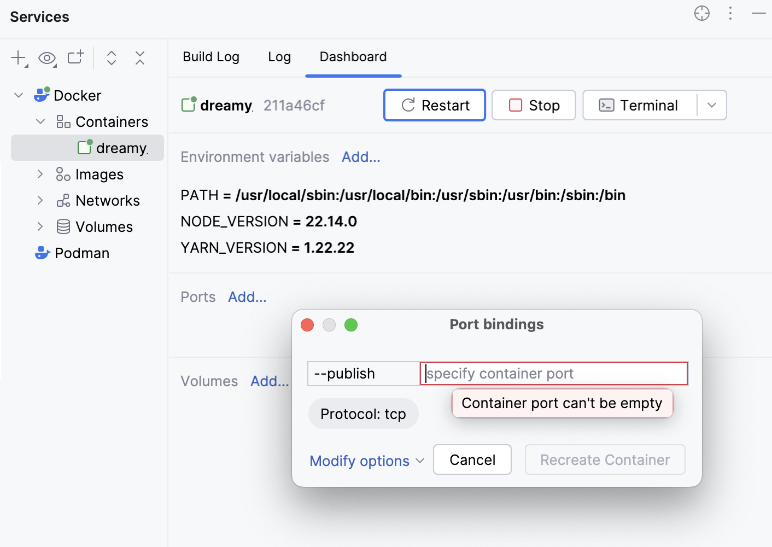The image size is (772, 547).
Task: Switch to the Log tab
Action: coord(279,57)
